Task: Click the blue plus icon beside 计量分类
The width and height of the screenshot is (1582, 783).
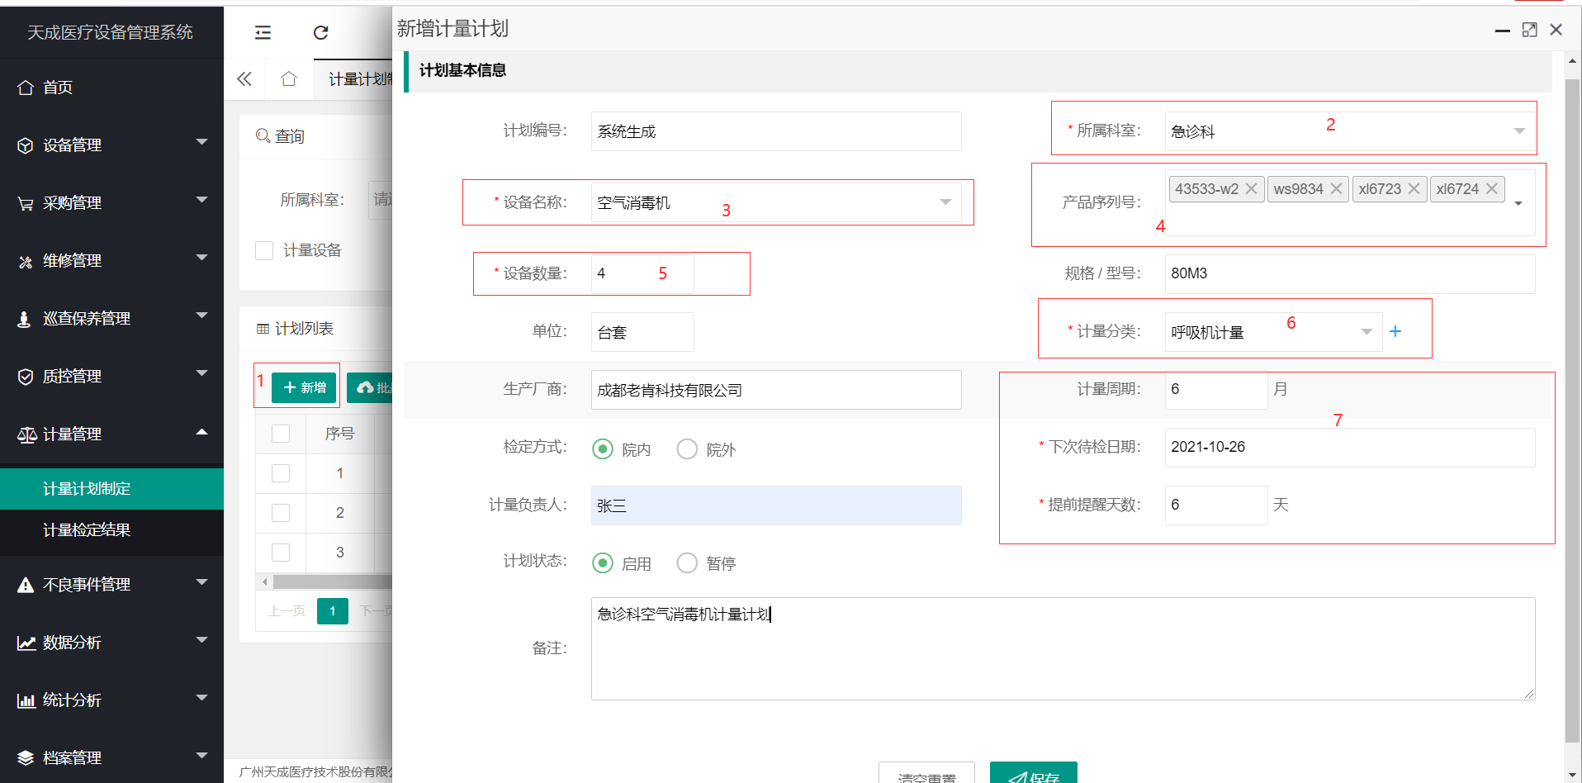Action: point(1395,331)
